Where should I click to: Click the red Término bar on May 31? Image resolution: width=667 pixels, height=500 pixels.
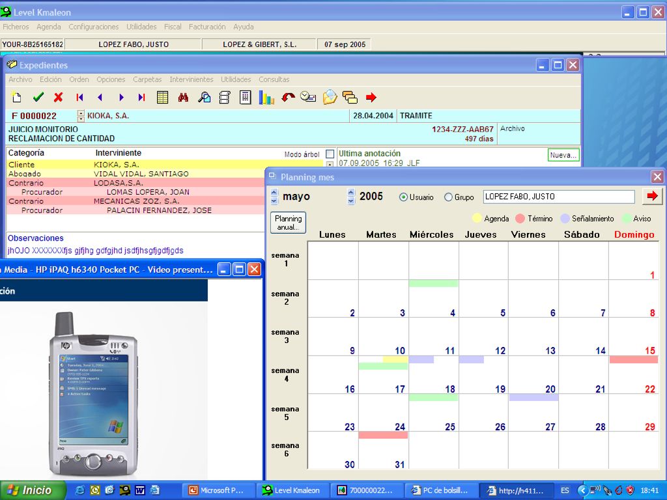[x=383, y=435]
